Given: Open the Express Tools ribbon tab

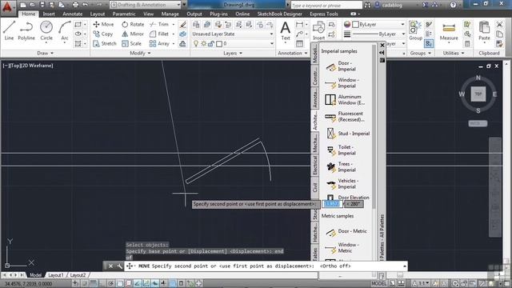Looking at the screenshot, I should click(x=324, y=14).
